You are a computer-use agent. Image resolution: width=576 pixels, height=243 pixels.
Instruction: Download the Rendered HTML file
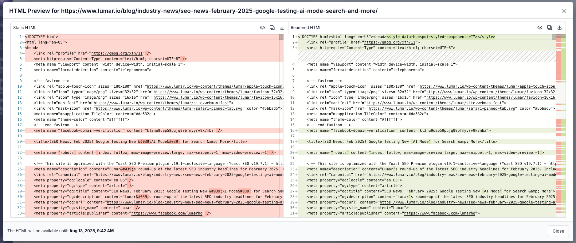(x=559, y=28)
